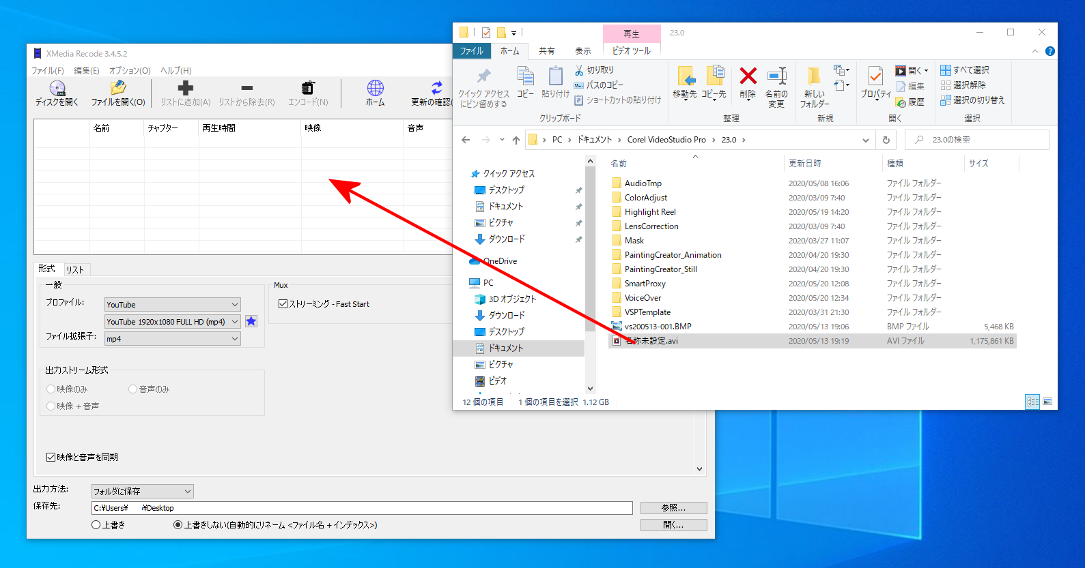Screen dimensions: 1085x568
Task: Click the Paste icon in Explorer ribbon
Action: coord(555,83)
